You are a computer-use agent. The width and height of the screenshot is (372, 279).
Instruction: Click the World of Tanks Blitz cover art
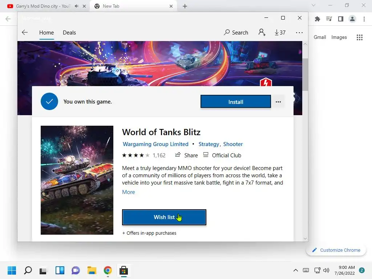pos(77,180)
